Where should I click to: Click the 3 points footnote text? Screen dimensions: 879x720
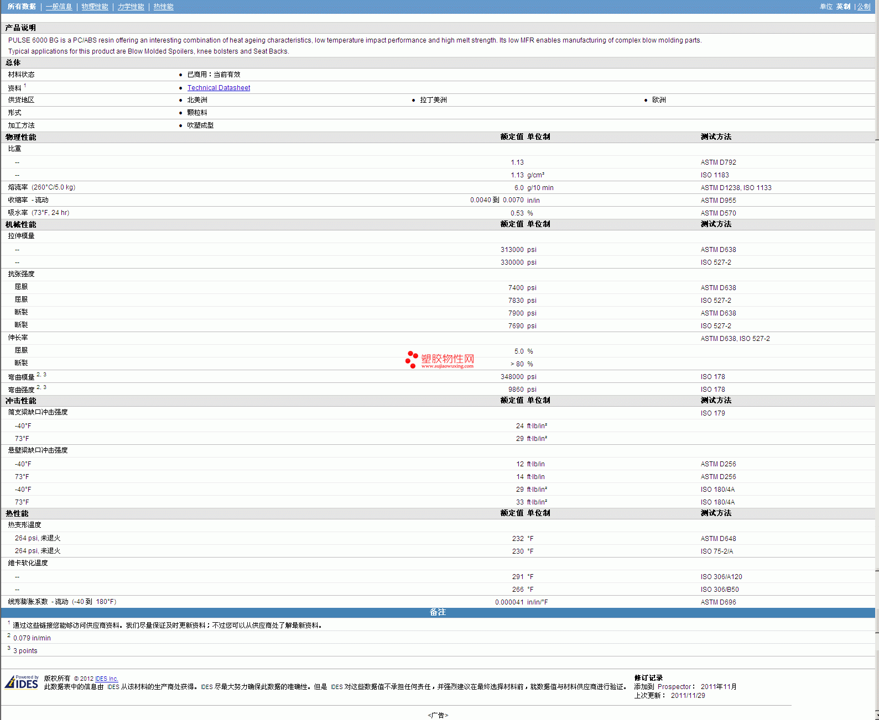coord(25,651)
